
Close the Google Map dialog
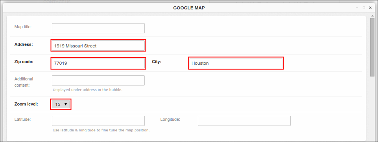click(370, 8)
